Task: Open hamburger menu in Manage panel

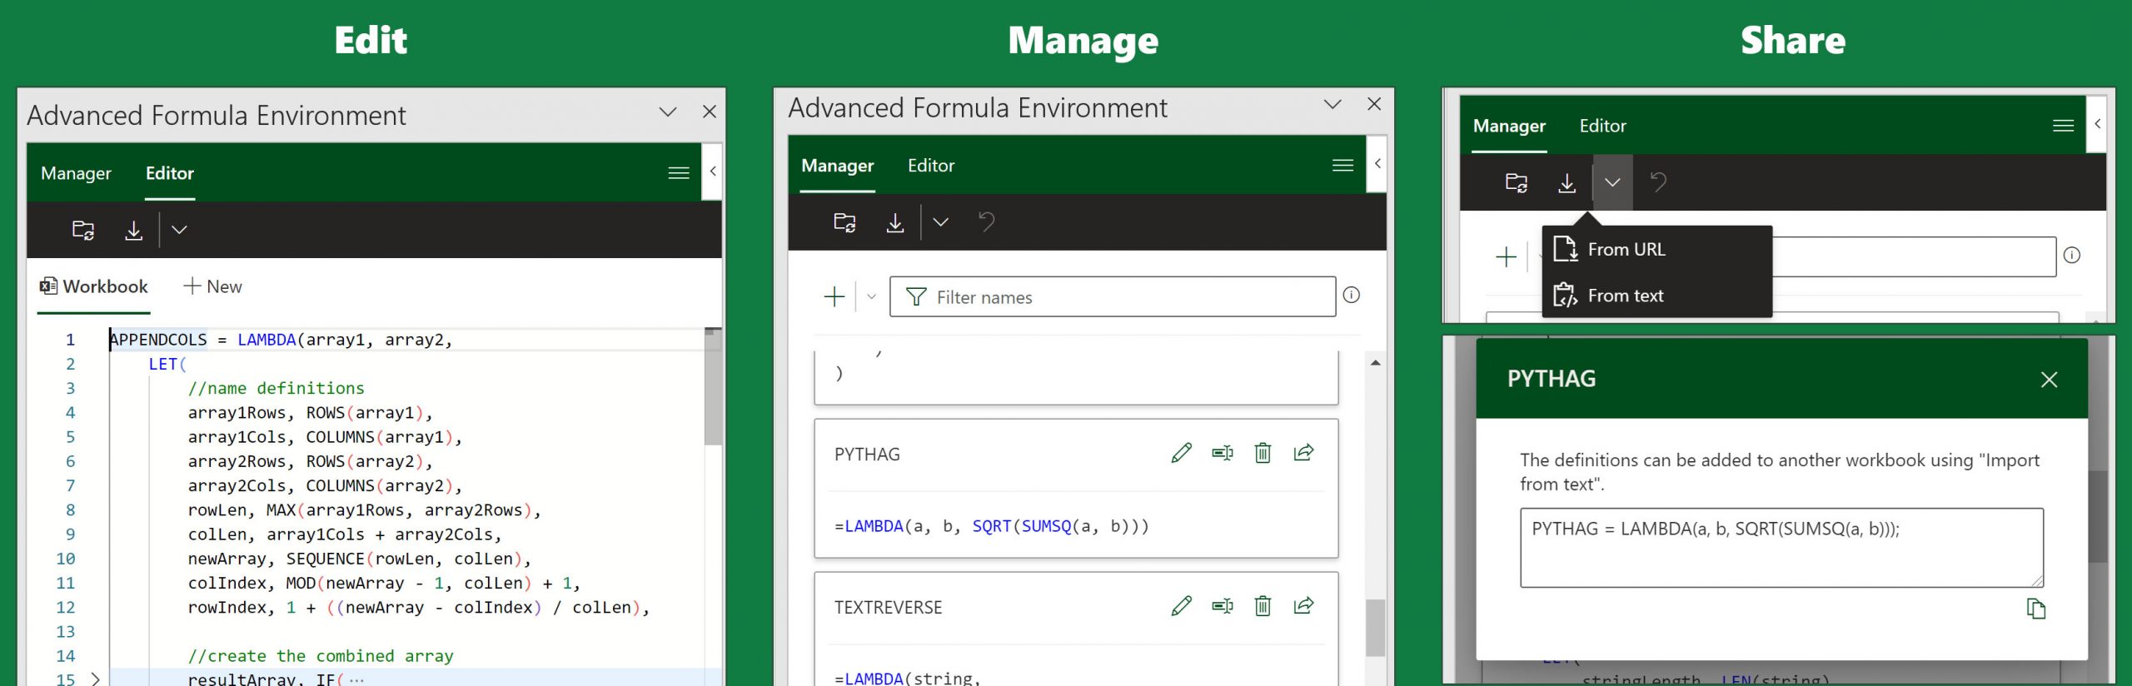Action: click(x=1342, y=166)
